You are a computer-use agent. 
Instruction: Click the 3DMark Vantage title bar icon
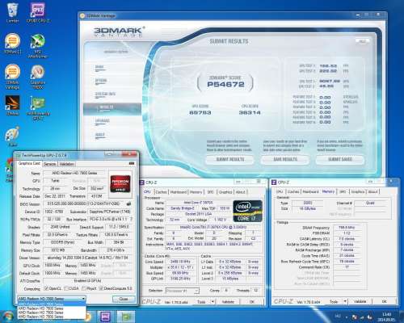82,16
